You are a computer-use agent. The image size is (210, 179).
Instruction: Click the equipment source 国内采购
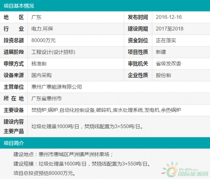coord(41,75)
